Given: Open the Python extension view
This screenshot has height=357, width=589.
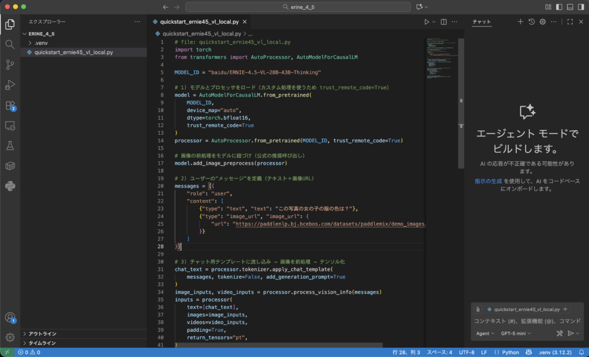Looking at the screenshot, I should coord(10,185).
